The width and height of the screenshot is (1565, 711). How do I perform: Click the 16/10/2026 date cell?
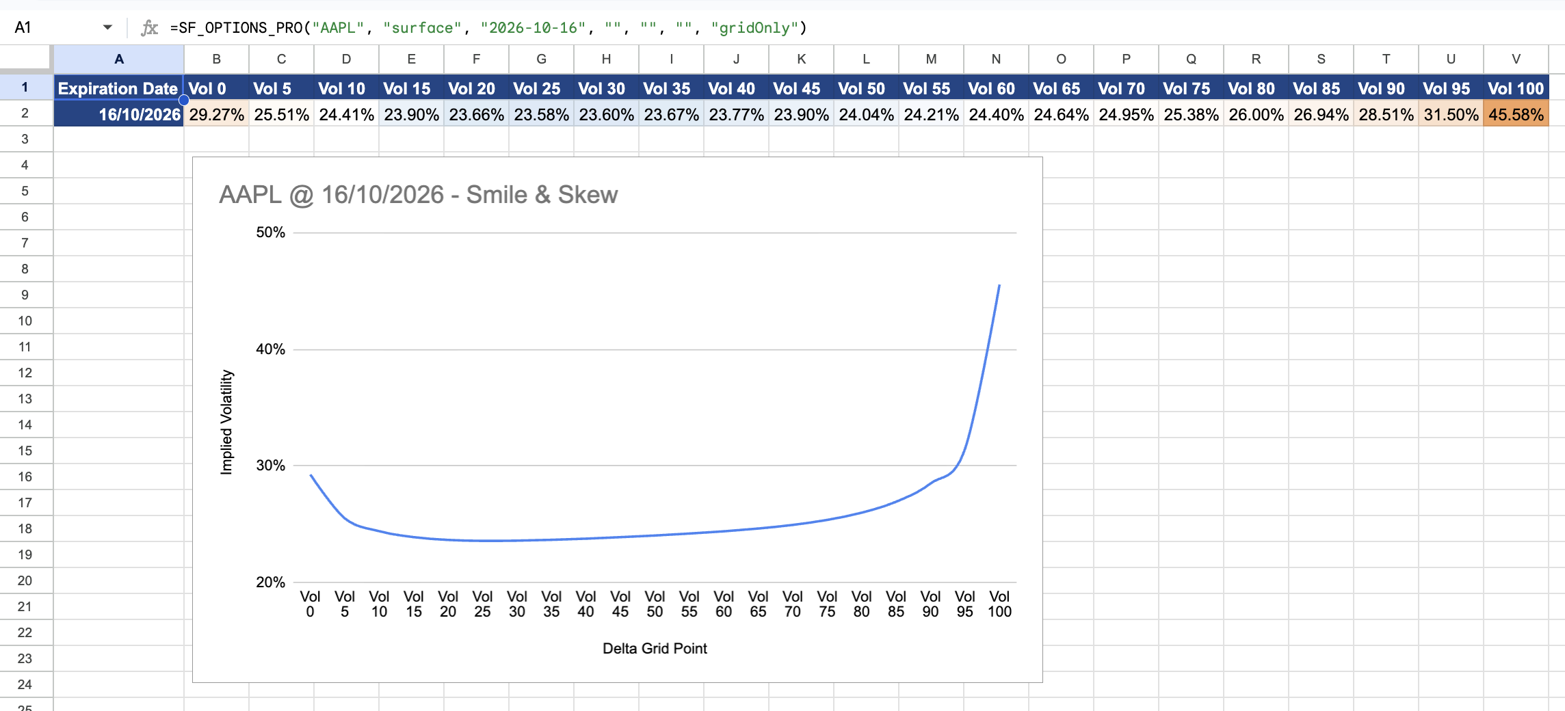coord(119,113)
